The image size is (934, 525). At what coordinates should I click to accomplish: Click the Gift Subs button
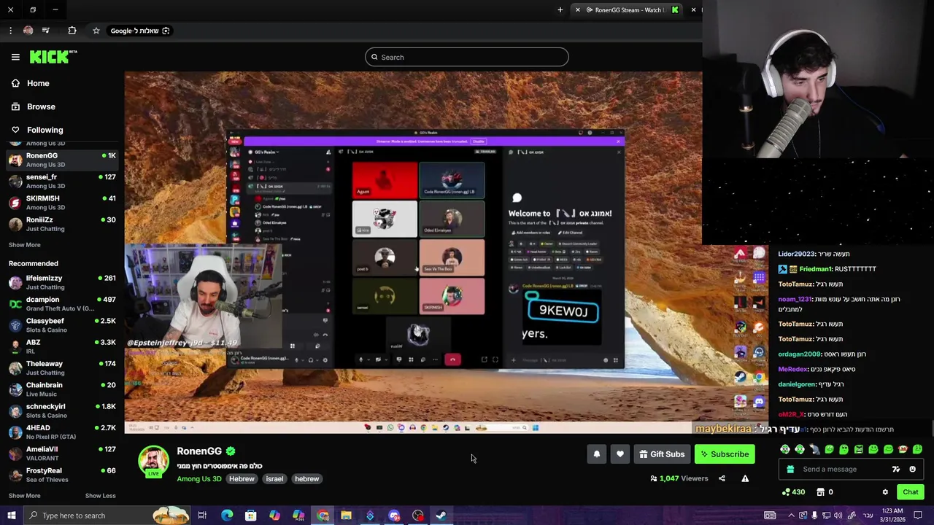pyautogui.click(x=662, y=454)
